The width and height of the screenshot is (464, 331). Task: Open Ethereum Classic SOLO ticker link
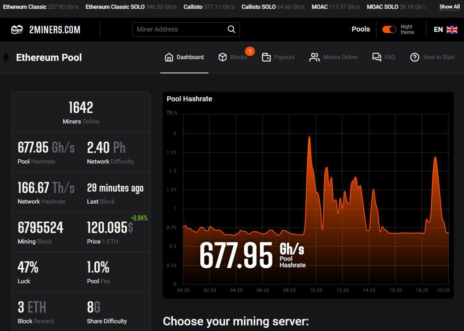coord(131,7)
